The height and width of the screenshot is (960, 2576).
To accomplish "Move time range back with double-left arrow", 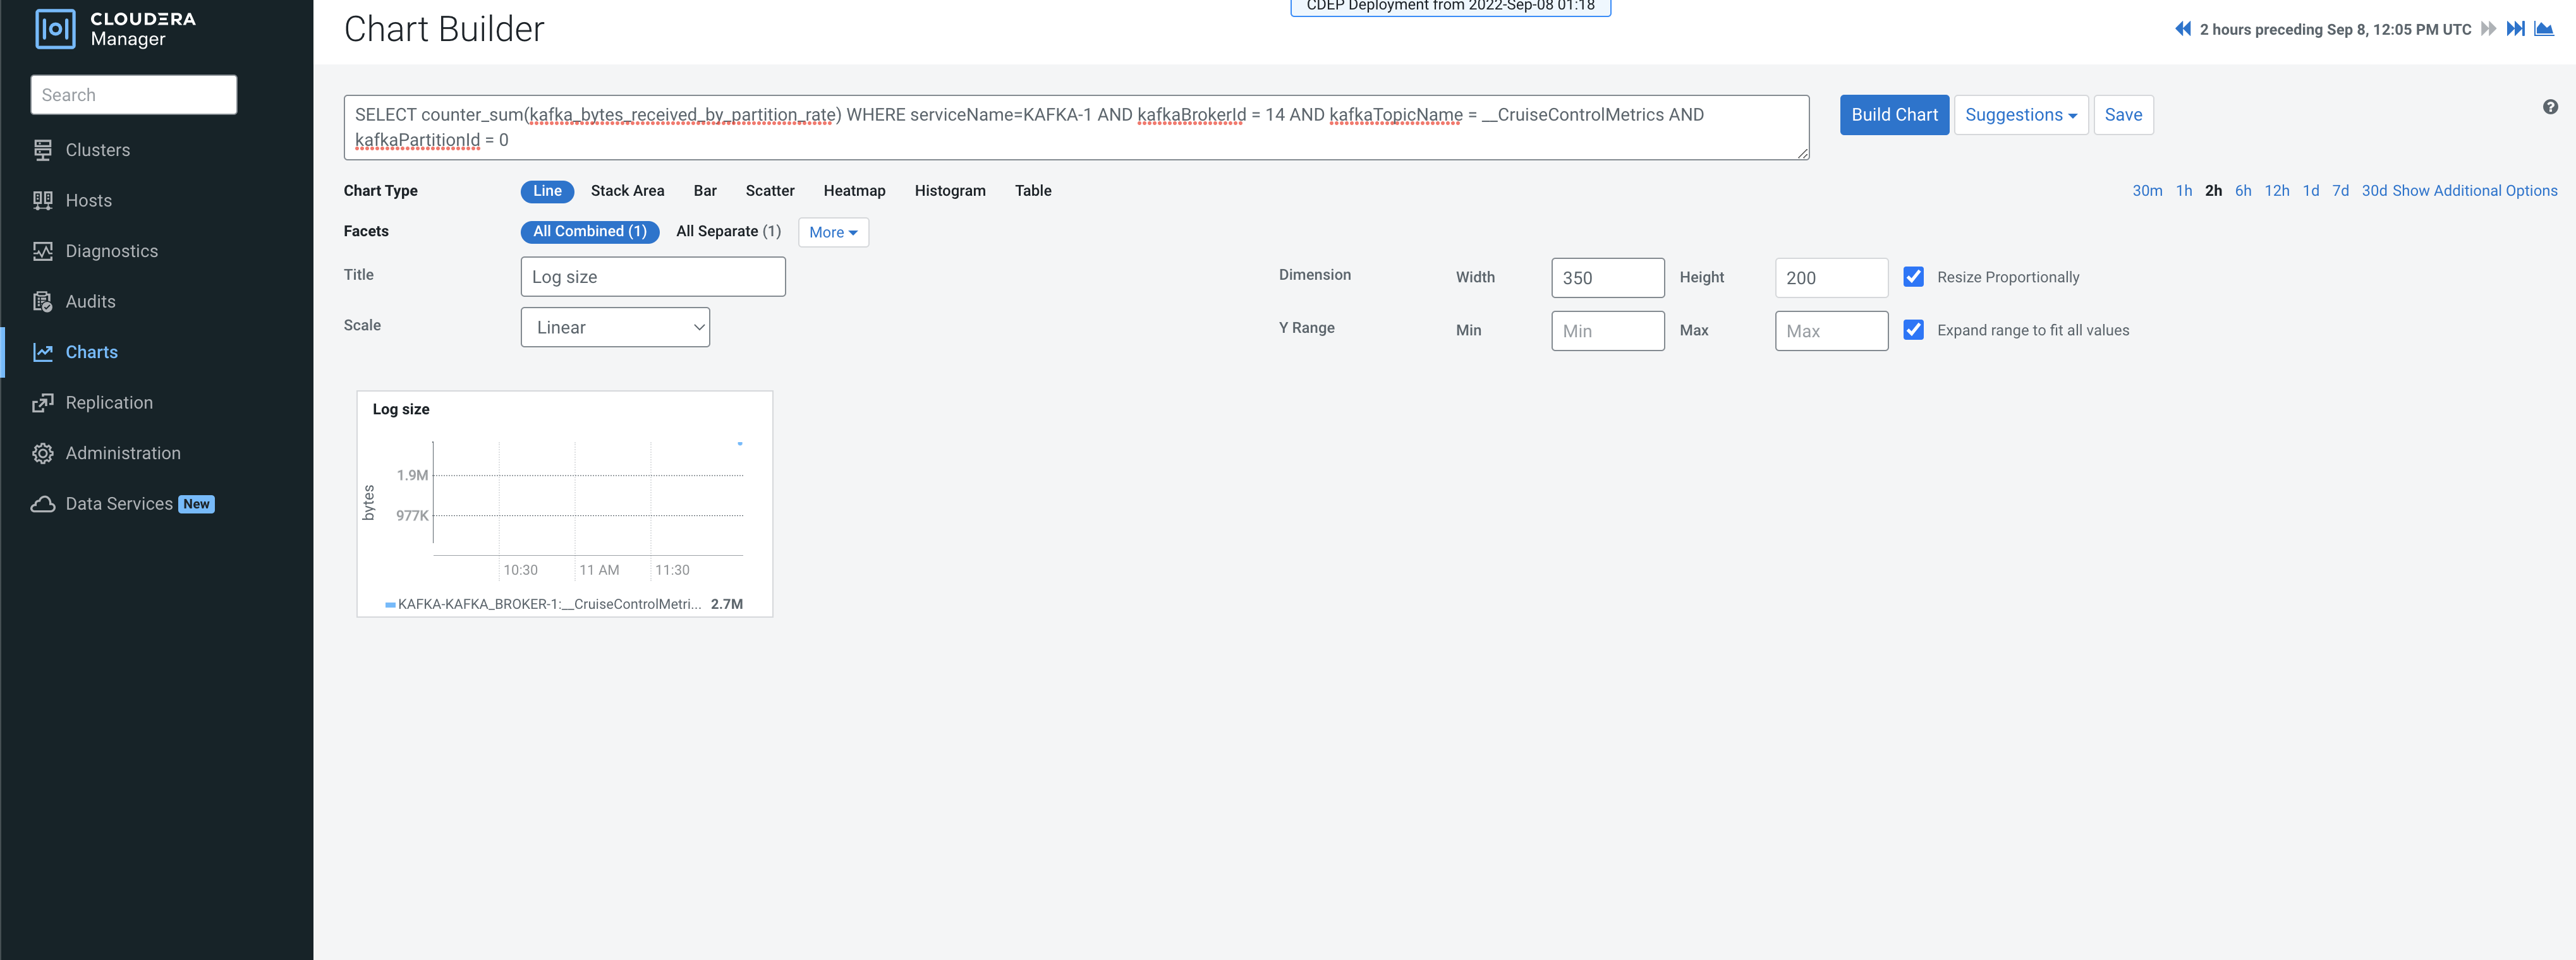I will pyautogui.click(x=2182, y=29).
